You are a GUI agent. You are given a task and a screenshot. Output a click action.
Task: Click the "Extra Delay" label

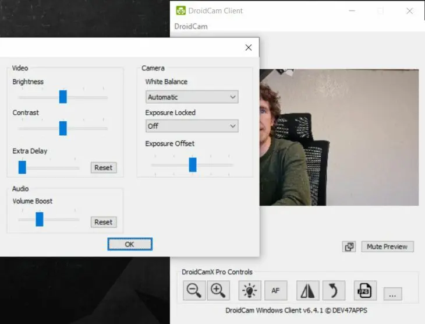click(x=30, y=151)
